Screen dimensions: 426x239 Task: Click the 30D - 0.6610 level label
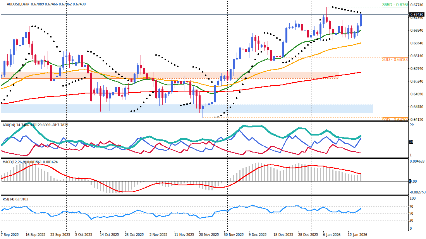coord(395,59)
